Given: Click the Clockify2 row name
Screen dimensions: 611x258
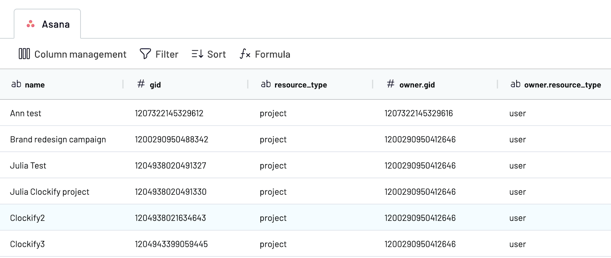Looking at the screenshot, I should pos(27,218).
